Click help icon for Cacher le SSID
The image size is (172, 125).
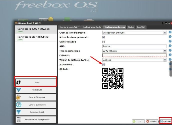pyautogui.click(x=170, y=41)
